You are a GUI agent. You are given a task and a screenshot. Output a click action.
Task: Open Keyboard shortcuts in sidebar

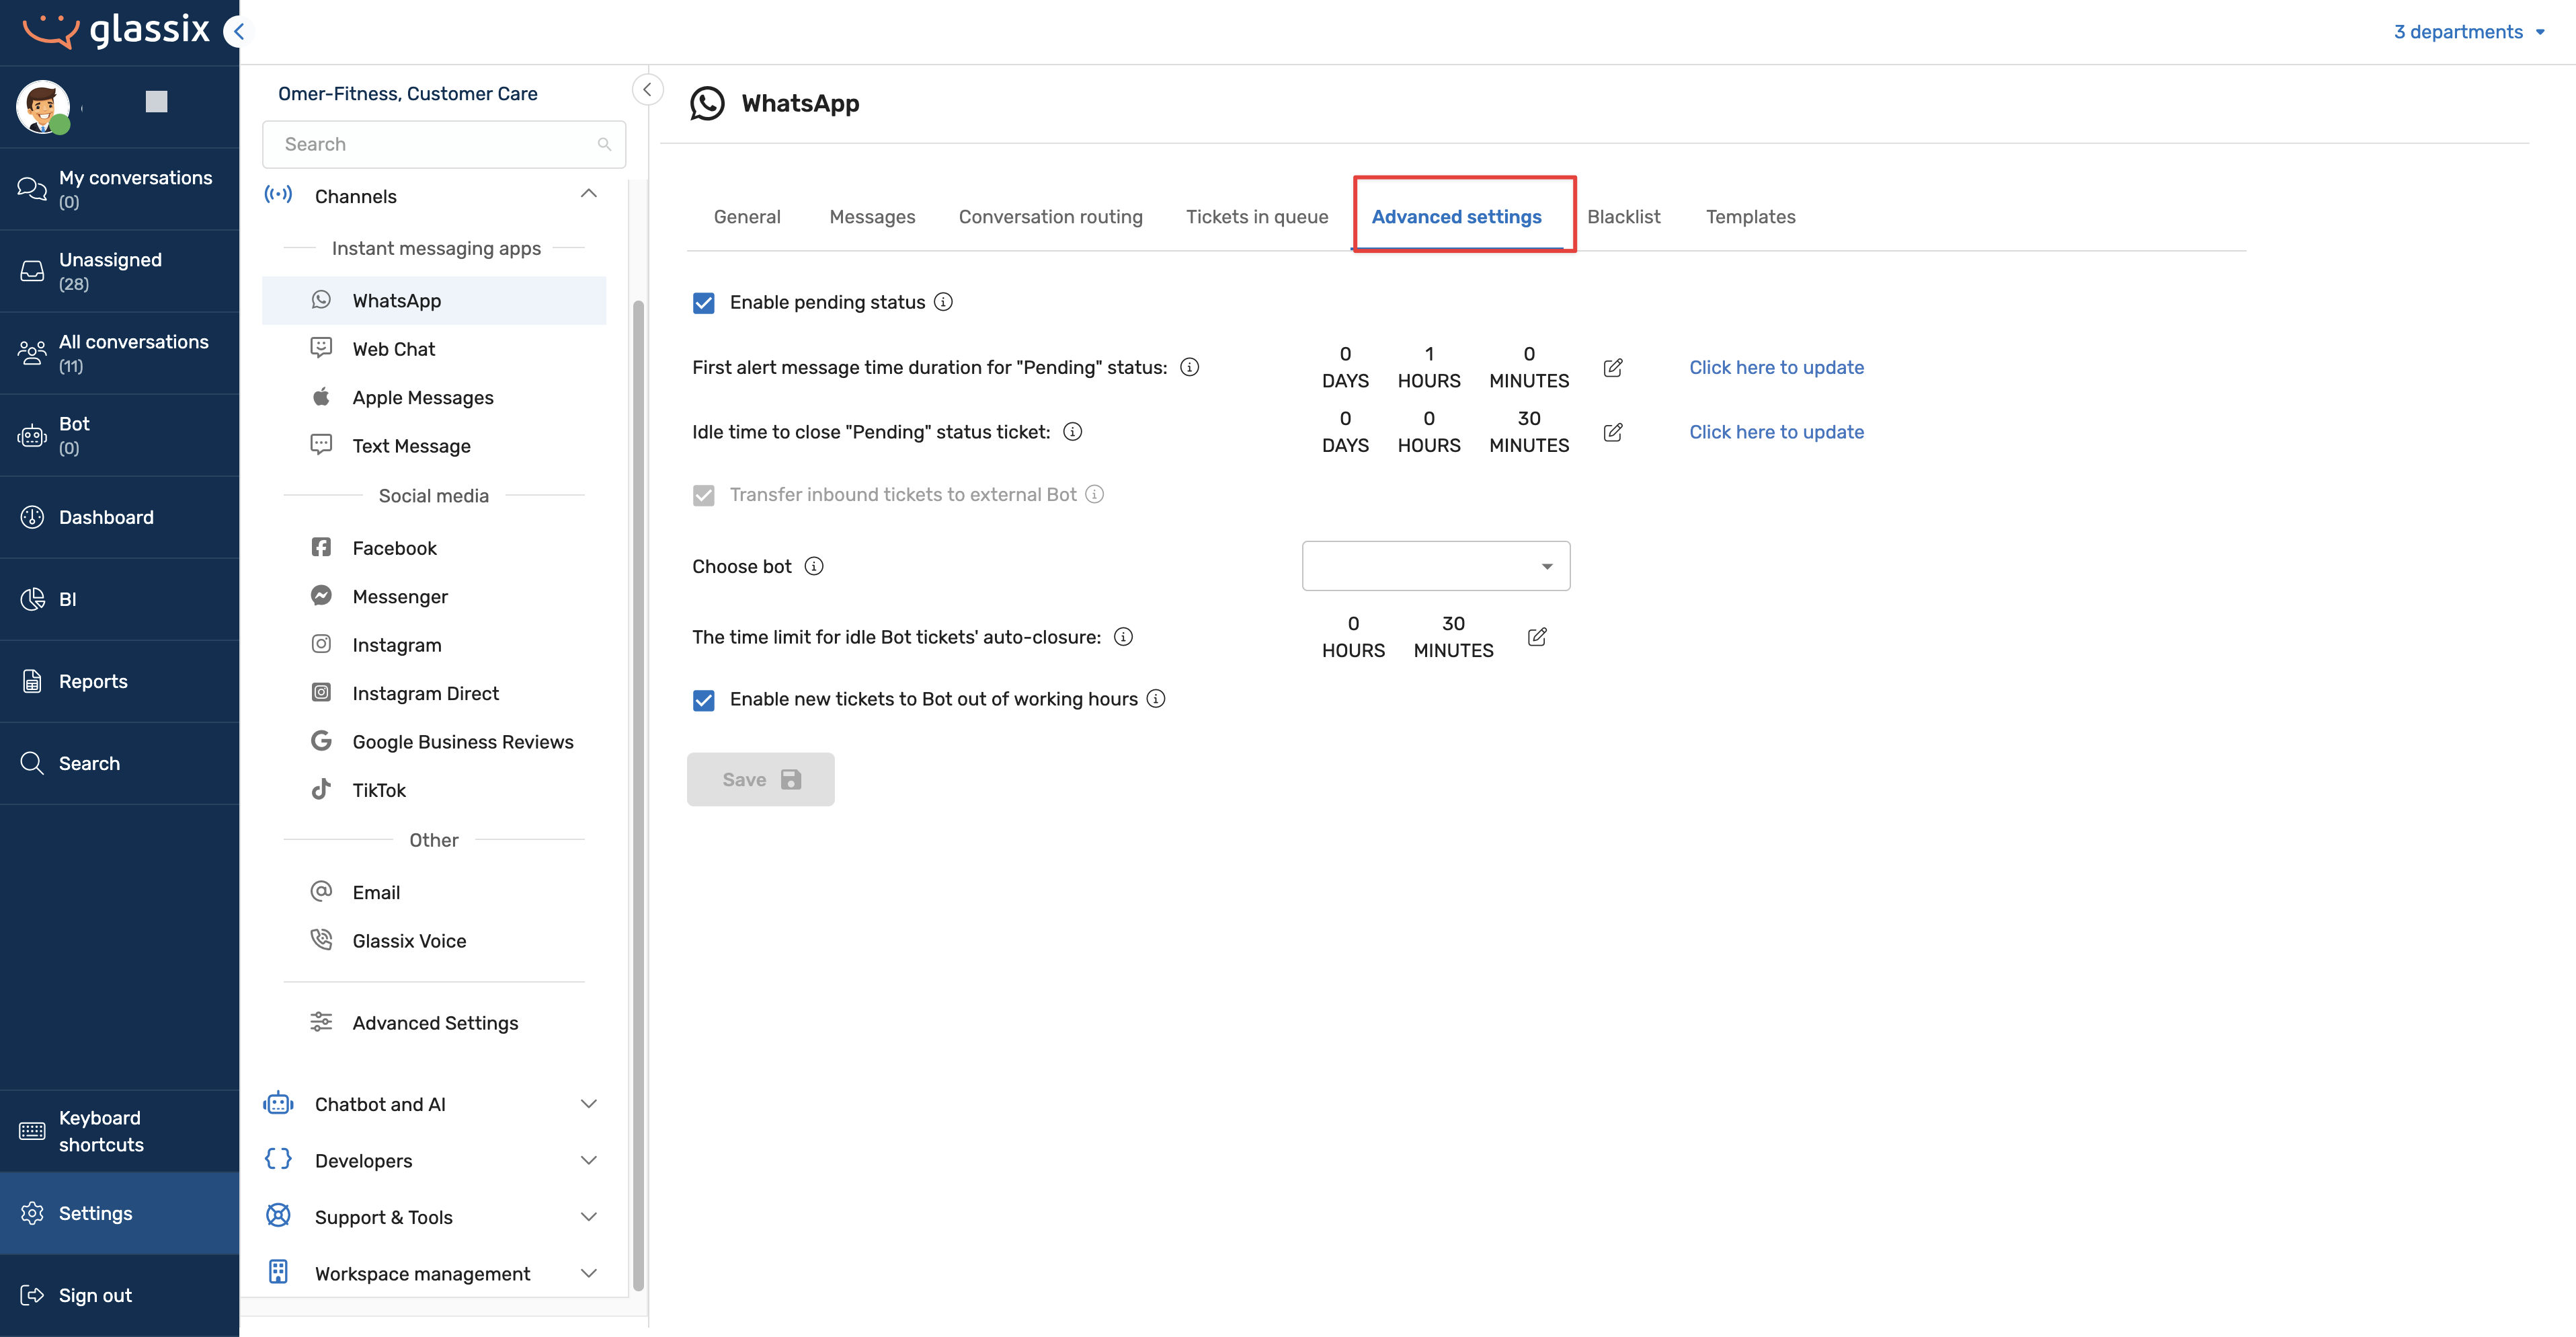click(x=100, y=1131)
